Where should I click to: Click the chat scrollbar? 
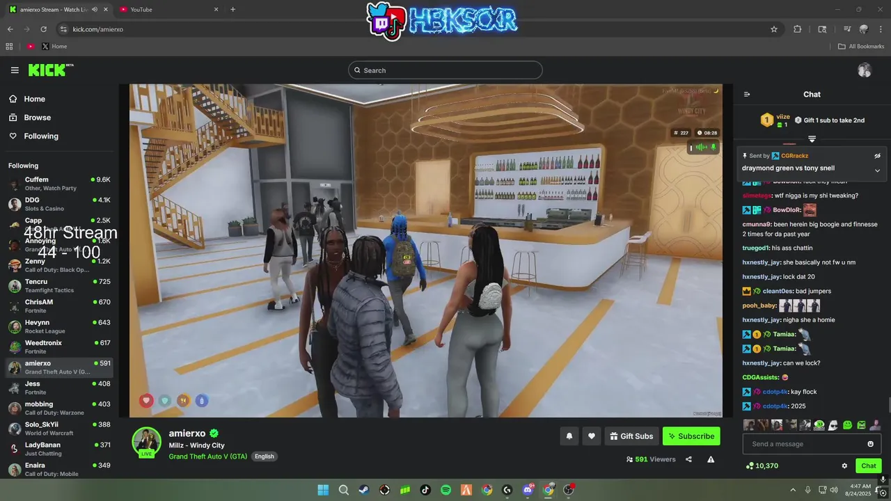tap(888, 406)
